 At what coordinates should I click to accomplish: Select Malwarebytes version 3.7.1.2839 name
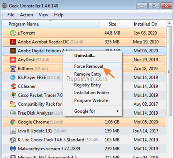[x=49, y=149]
